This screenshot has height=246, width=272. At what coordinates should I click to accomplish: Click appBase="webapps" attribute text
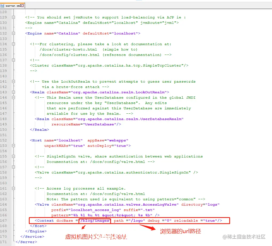point(108,140)
